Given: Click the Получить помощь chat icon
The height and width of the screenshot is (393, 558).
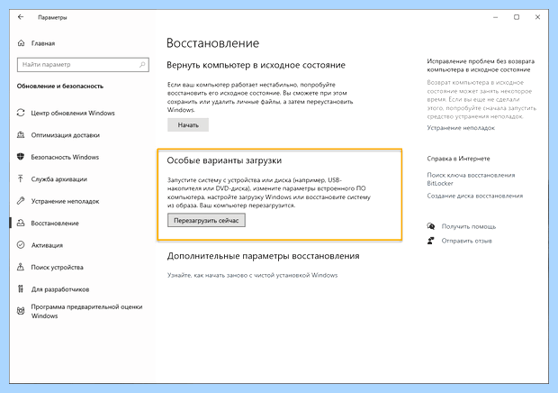Looking at the screenshot, I should tap(430, 226).
